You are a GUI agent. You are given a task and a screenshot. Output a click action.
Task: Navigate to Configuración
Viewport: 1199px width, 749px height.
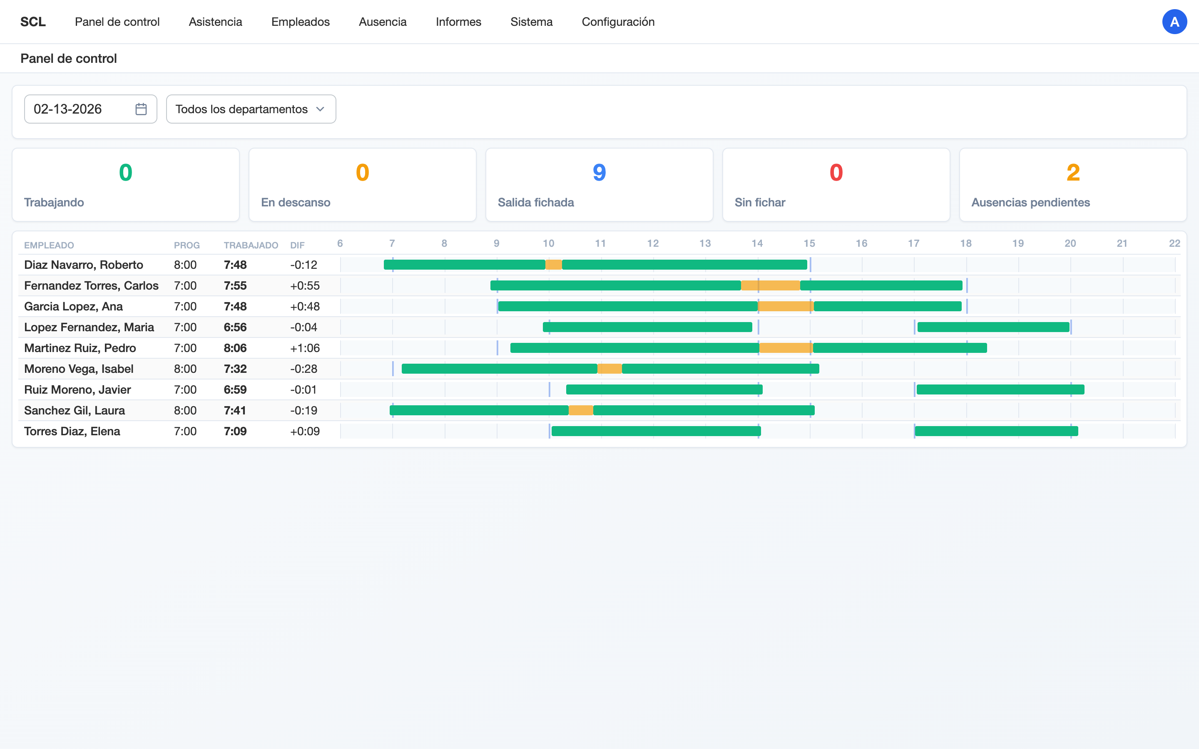click(x=618, y=22)
